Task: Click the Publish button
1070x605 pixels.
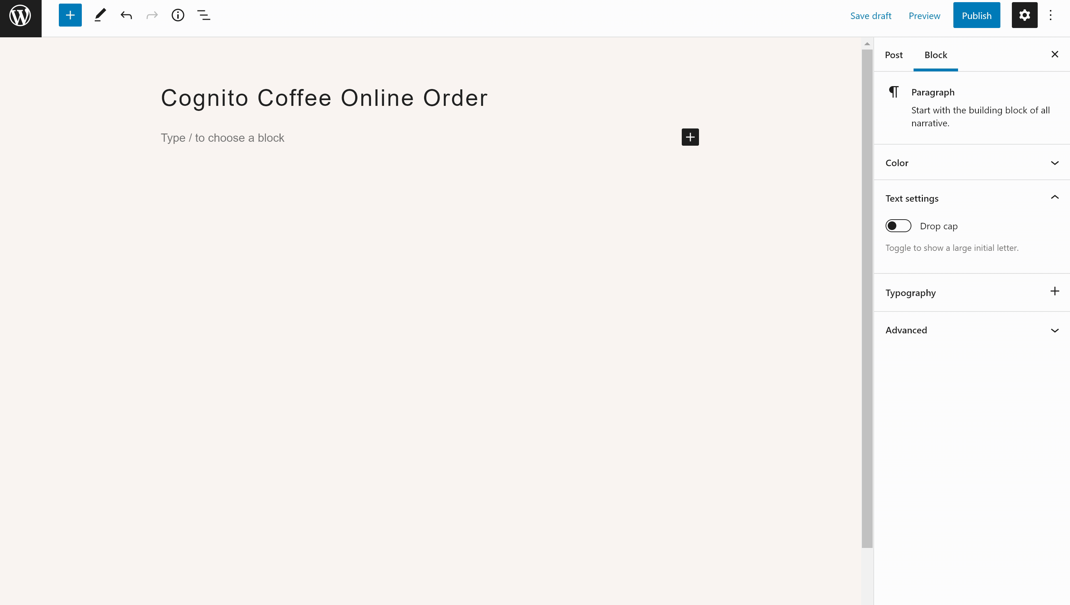Action: click(977, 15)
